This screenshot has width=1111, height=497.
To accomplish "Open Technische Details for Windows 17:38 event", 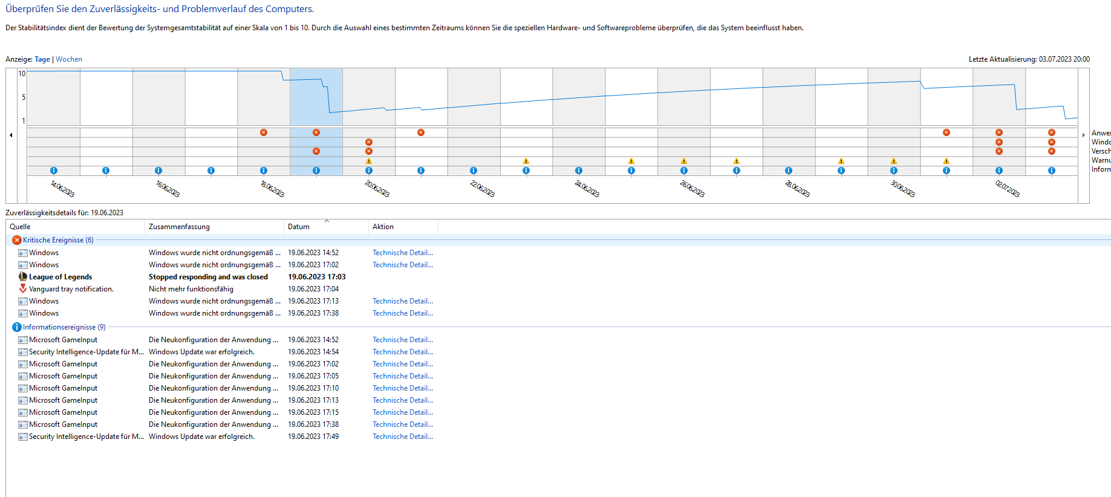I will (x=403, y=313).
